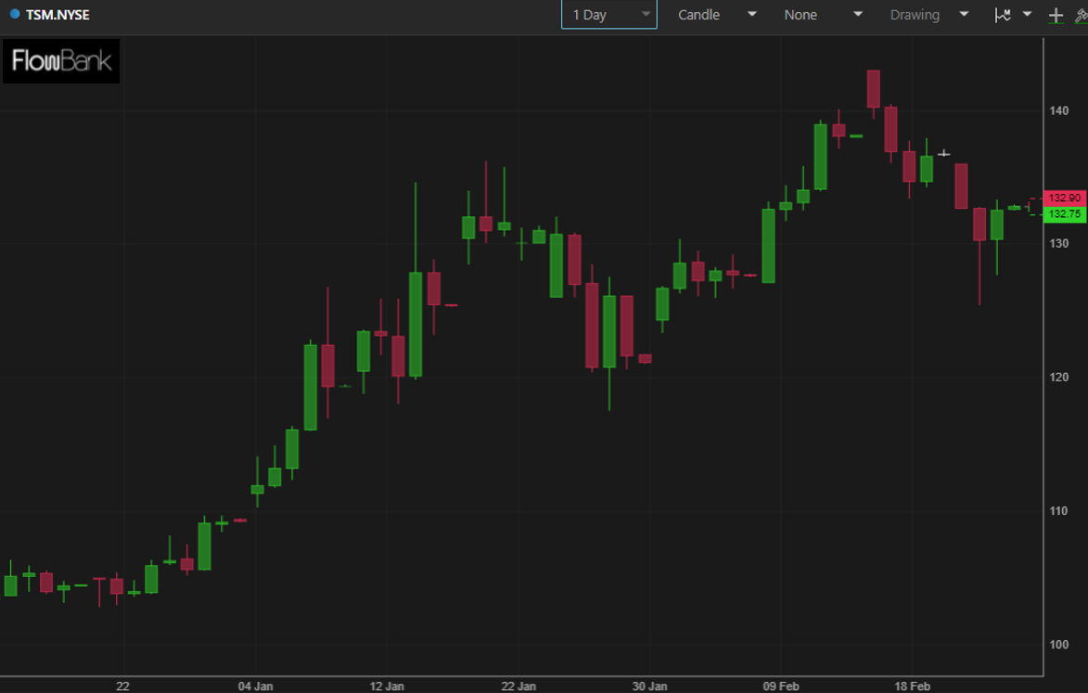Expand the Drawing tools dropdown

[928, 15]
